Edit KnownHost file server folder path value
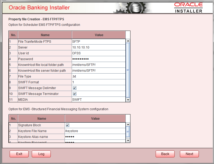Screen dimensions: 214x164 pos(99,71)
